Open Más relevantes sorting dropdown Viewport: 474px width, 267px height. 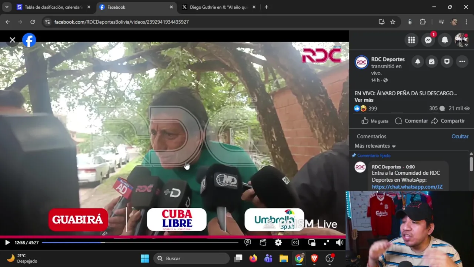click(375, 146)
